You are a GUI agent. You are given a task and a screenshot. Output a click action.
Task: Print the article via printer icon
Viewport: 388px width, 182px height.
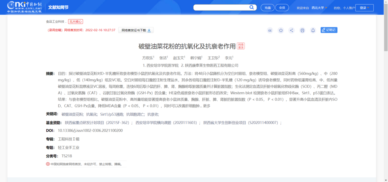pos(302,30)
